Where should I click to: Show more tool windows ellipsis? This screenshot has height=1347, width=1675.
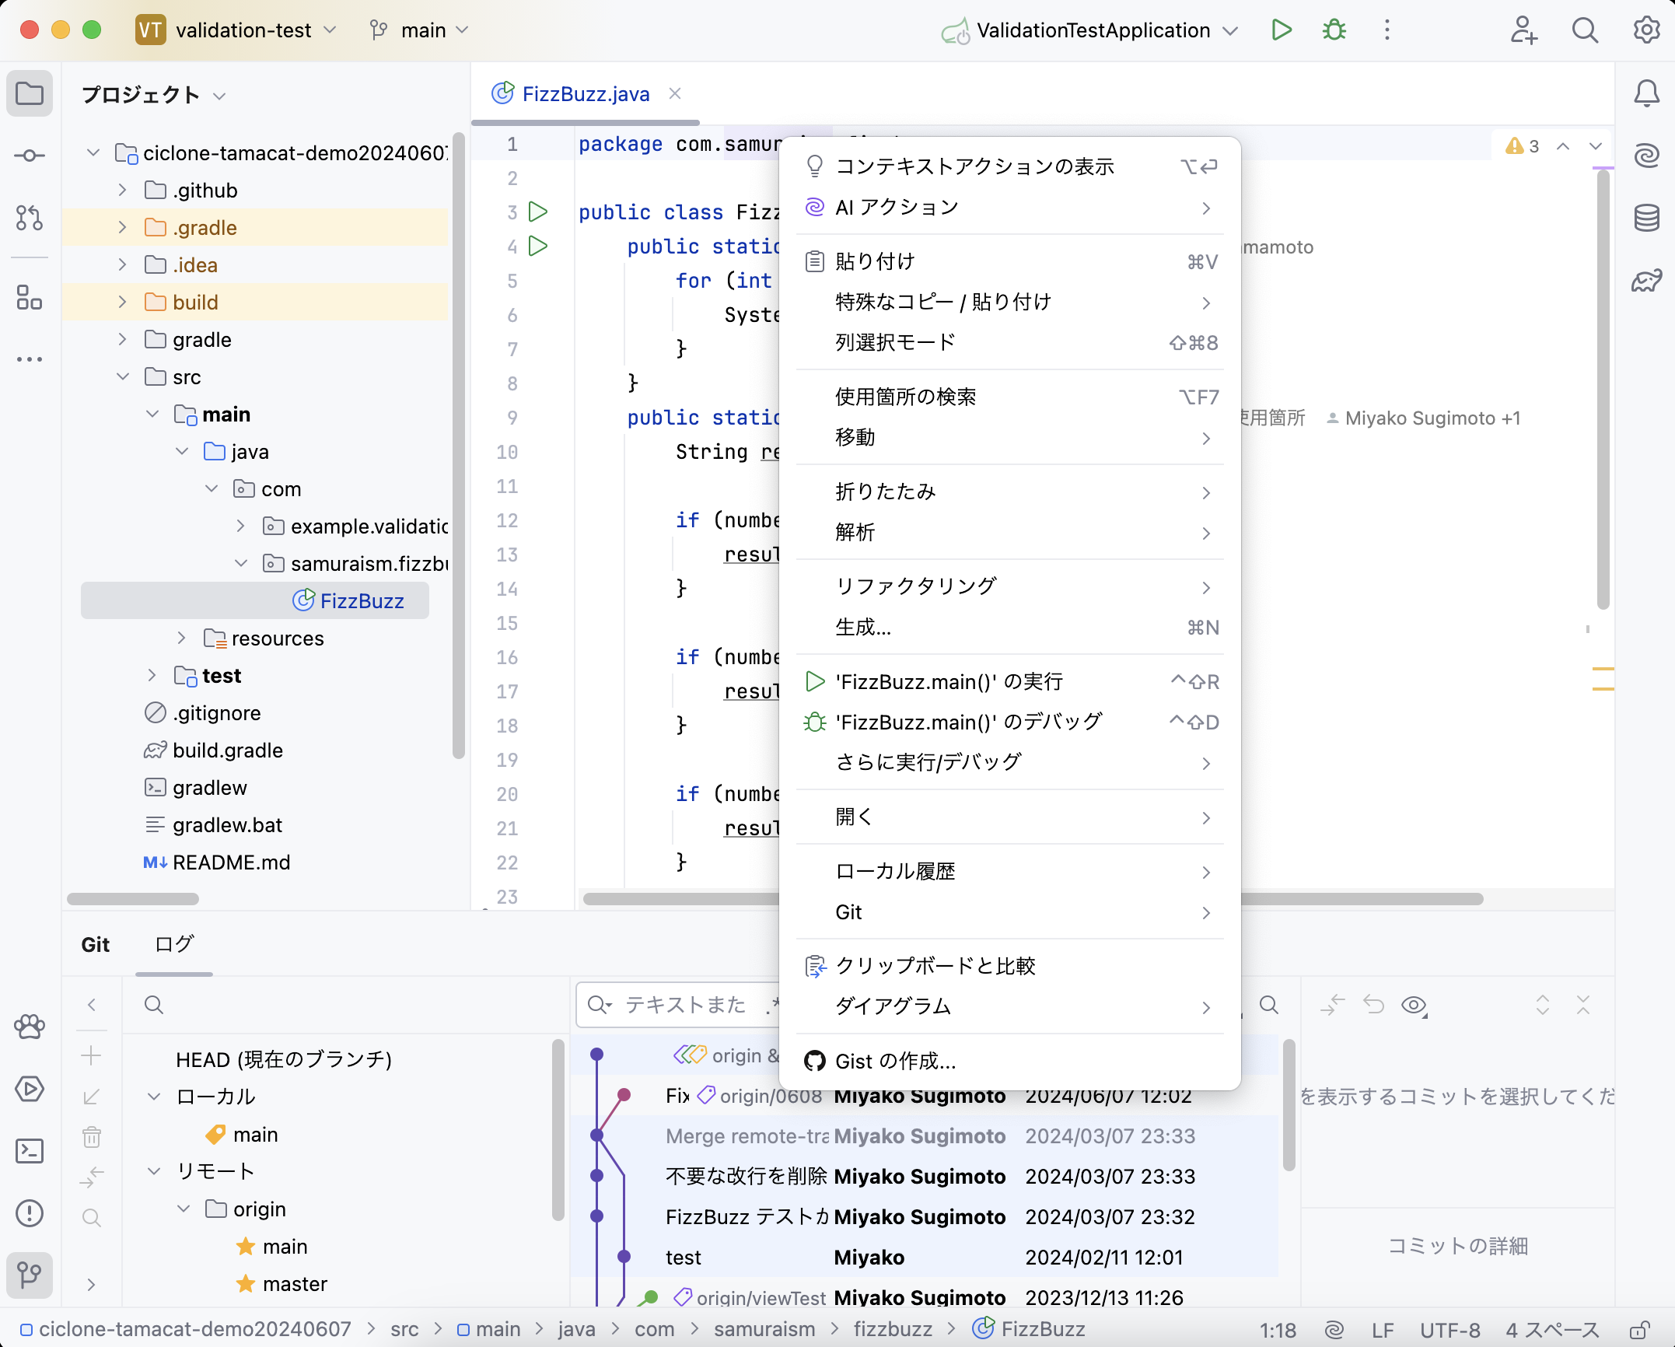coord(30,359)
